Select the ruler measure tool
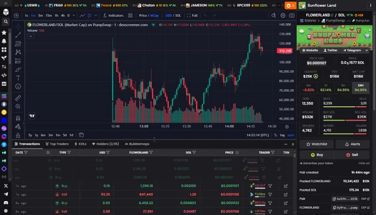Screen dimensions: 376x215 point(18,98)
